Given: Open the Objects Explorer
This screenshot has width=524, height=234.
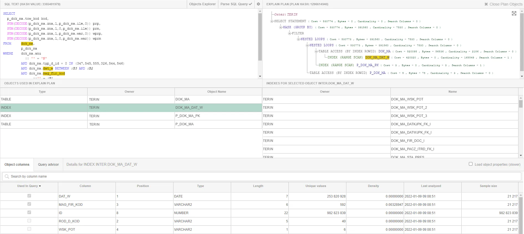Looking at the screenshot, I should coord(202,4).
